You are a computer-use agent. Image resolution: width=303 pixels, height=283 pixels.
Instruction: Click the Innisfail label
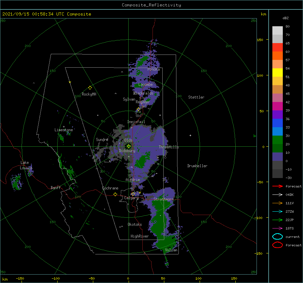click(136, 122)
